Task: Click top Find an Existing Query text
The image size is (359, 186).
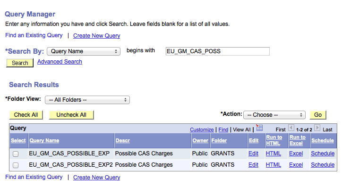Action: [34, 35]
